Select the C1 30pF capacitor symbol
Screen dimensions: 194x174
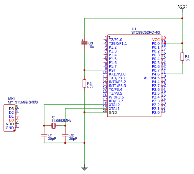(x=44, y=135)
